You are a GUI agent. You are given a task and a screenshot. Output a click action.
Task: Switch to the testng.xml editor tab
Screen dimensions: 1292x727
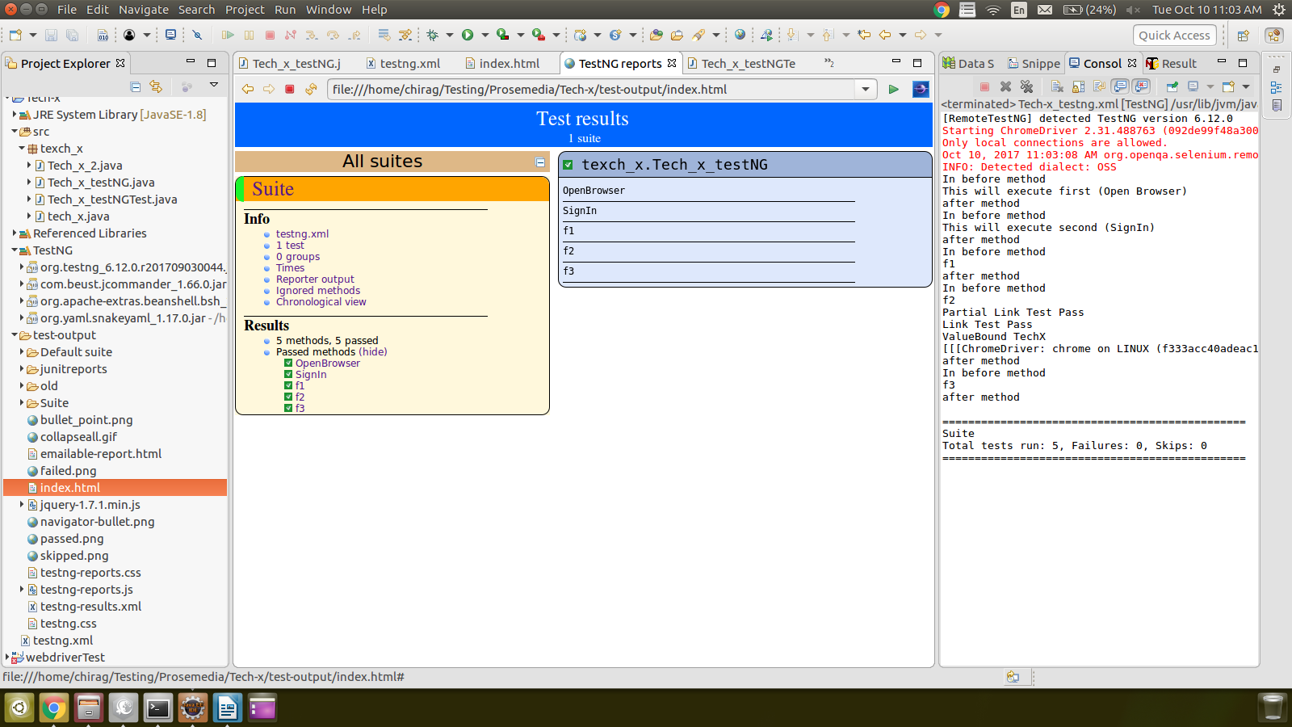402,63
